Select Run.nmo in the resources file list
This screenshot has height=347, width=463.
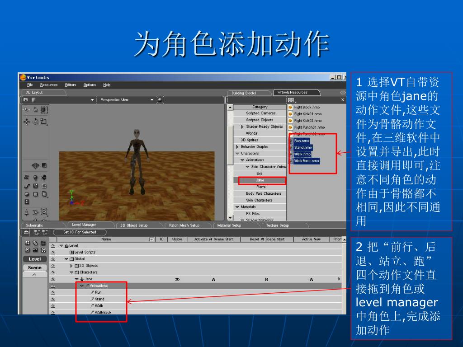[302, 141]
